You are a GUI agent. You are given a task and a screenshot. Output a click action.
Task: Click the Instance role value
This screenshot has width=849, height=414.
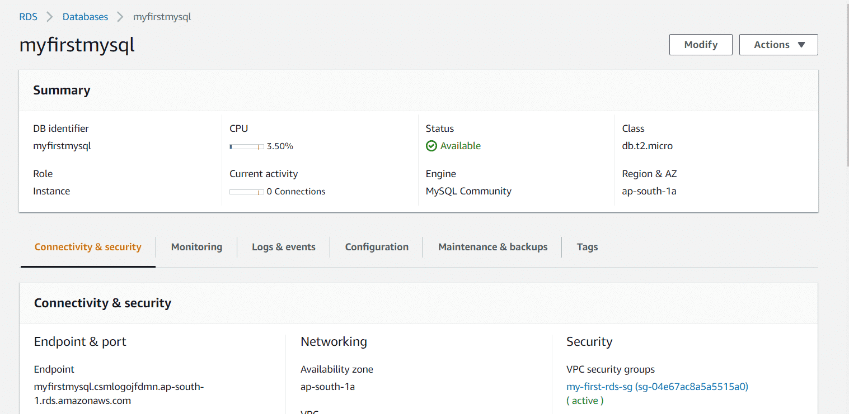point(51,191)
